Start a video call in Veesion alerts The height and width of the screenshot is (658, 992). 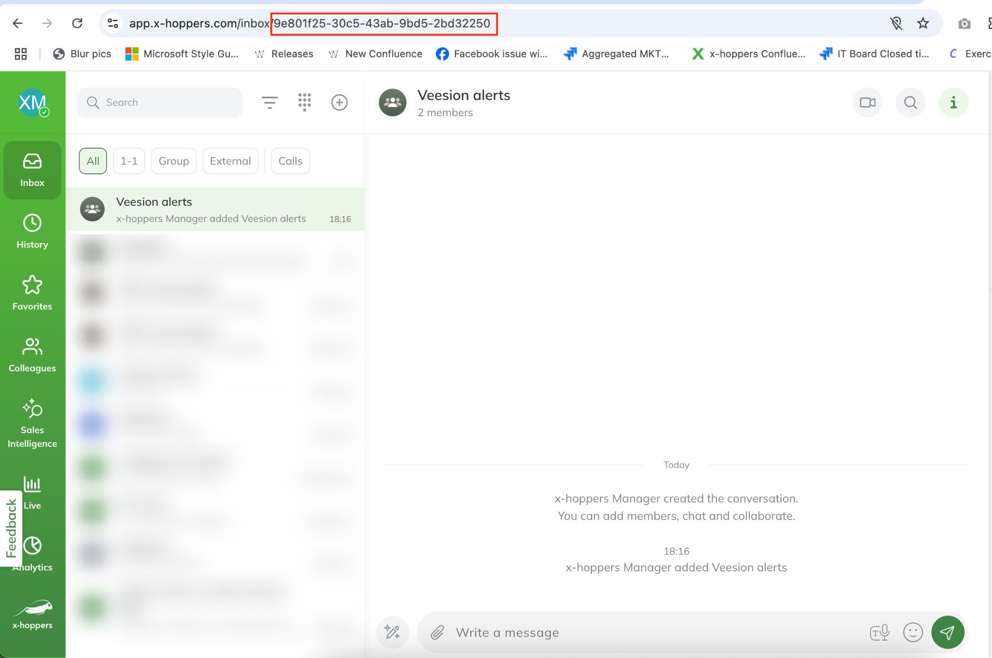point(867,103)
